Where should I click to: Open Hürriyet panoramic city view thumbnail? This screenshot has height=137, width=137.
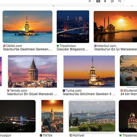(x=92, y=116)
